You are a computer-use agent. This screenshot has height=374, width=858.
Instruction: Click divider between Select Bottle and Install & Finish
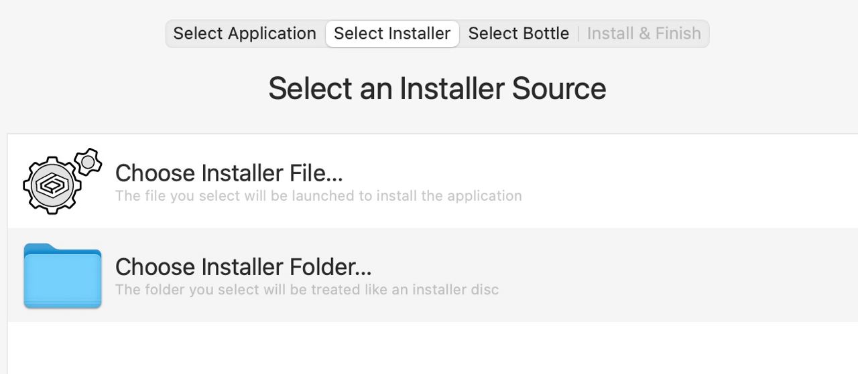[x=578, y=33]
